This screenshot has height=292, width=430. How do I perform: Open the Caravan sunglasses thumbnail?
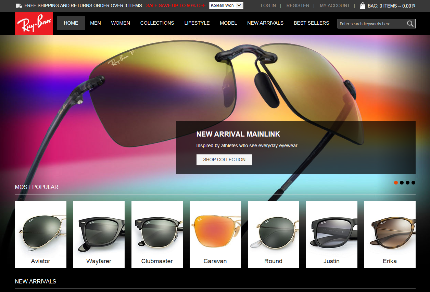click(215, 234)
